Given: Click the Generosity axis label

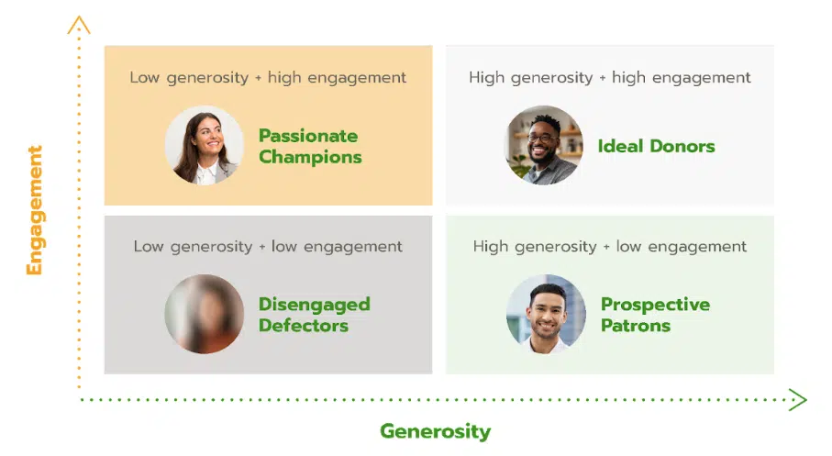Looking at the screenshot, I should [436, 431].
